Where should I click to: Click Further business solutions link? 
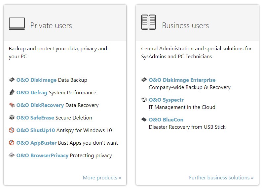coord(221,177)
